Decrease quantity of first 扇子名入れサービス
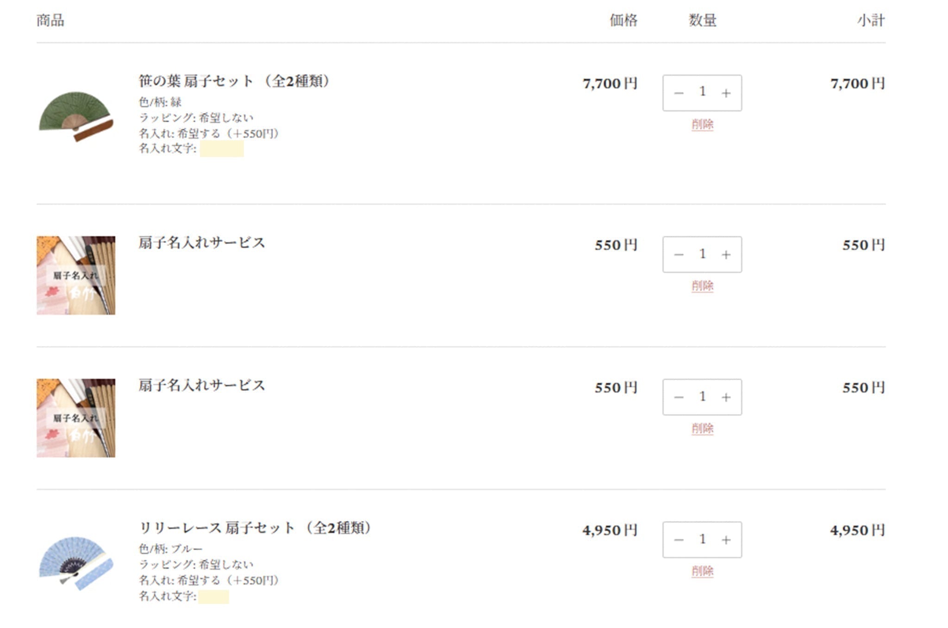 point(678,254)
